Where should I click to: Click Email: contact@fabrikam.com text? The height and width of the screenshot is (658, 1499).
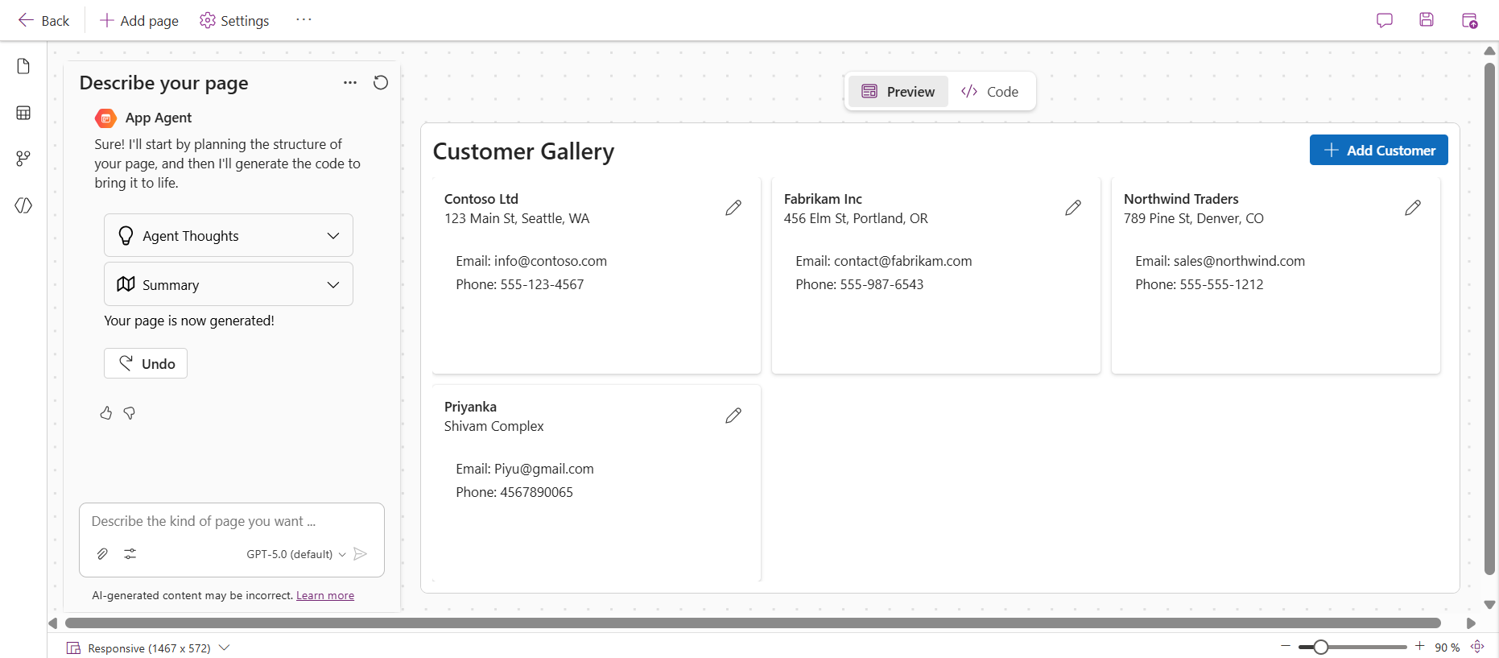coord(884,261)
